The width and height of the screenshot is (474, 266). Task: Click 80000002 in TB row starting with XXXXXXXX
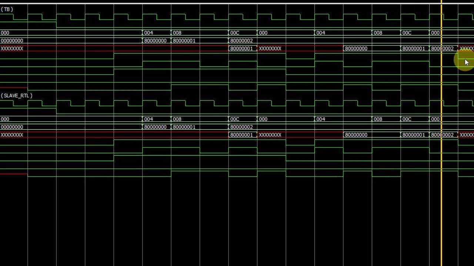tap(442, 48)
